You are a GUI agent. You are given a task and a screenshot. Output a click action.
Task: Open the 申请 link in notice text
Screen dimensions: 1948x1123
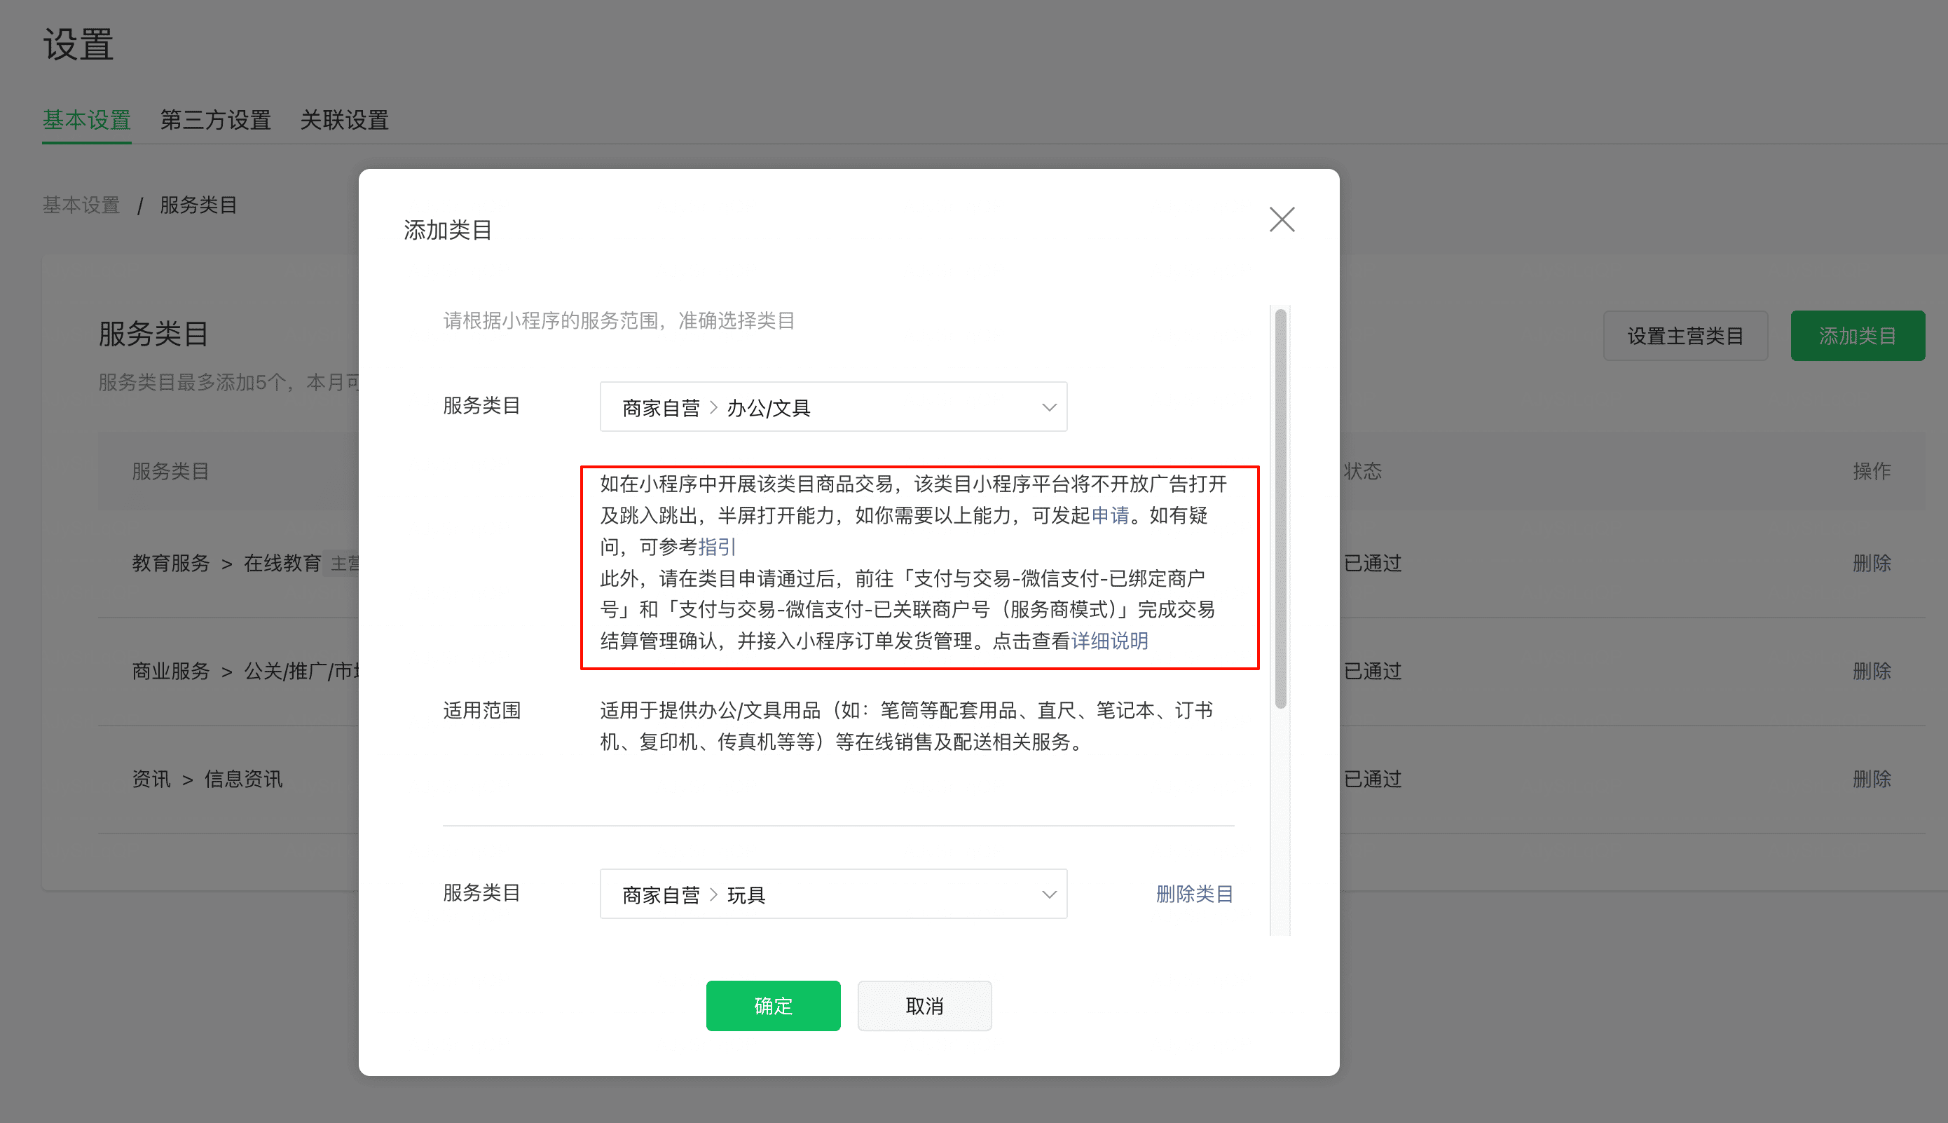coord(1110,515)
